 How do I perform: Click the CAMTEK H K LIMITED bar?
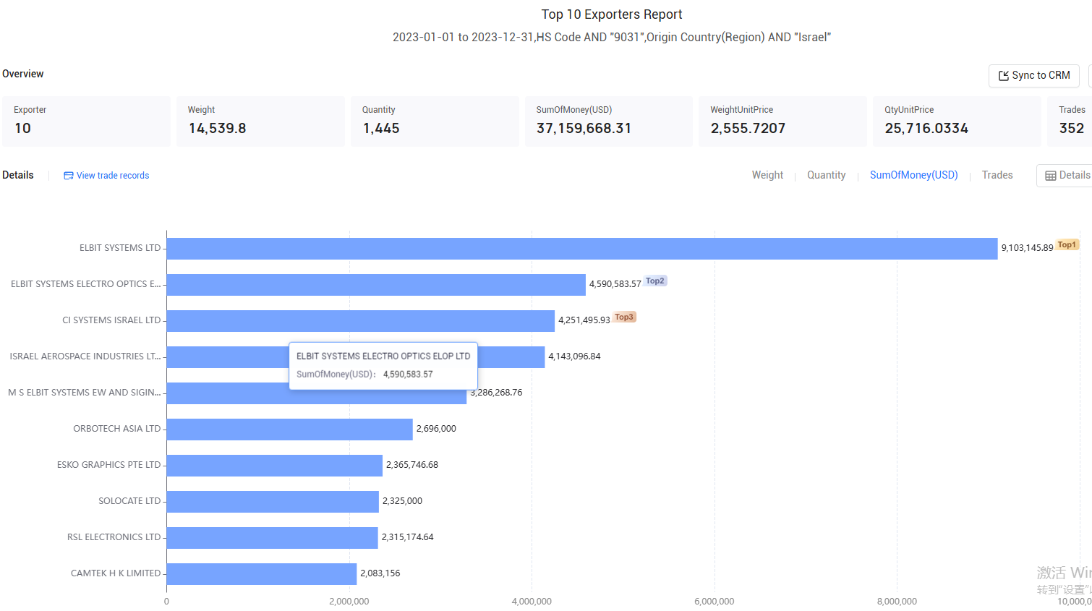(x=262, y=573)
